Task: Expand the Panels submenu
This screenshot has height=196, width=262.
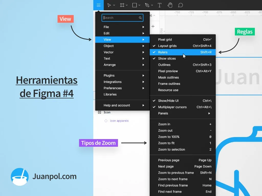Action: point(183,113)
